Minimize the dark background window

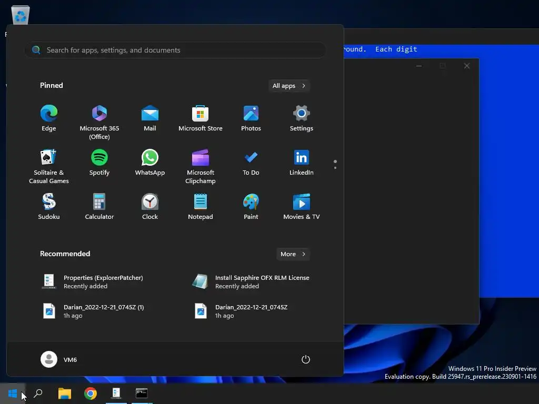click(418, 66)
